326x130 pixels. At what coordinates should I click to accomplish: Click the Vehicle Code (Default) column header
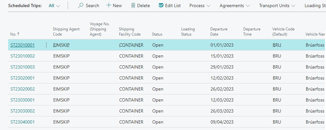click(x=283, y=32)
